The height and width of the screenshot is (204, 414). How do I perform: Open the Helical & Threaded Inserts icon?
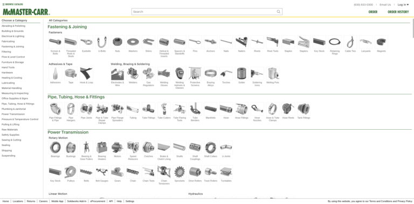[x=164, y=42]
